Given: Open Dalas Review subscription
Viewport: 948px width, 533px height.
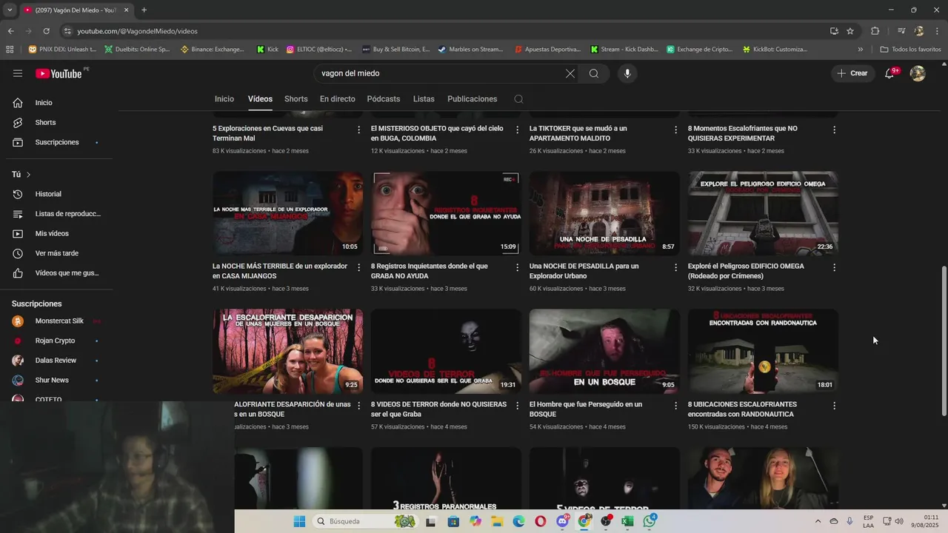Looking at the screenshot, I should 57,361.
